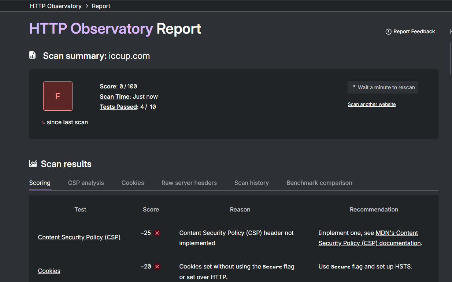Switch to the Raw server headers tab
This screenshot has width=452, height=282.
(189, 183)
